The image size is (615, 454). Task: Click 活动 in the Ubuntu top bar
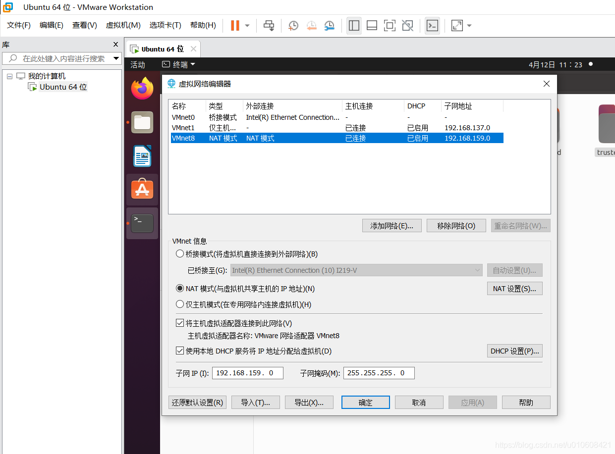click(x=138, y=65)
